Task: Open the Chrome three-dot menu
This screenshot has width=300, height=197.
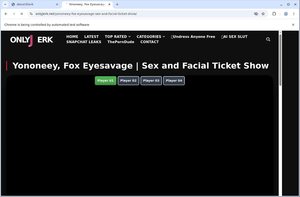Action: tap(294, 14)
